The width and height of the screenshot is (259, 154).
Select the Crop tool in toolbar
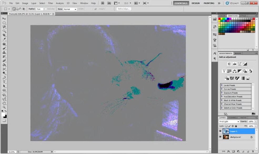pyautogui.click(x=4, y=35)
